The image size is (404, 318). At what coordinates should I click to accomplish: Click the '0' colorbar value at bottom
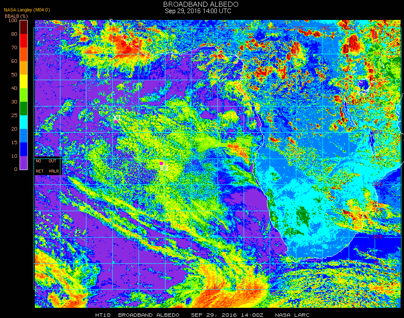coord(16,169)
